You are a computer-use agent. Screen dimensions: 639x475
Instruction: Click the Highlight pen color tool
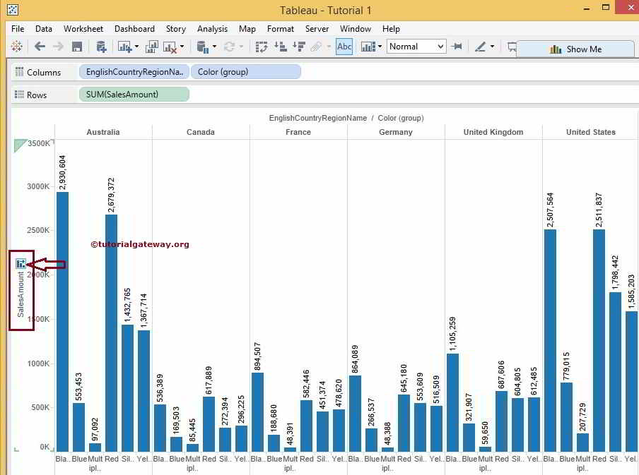[x=481, y=47]
